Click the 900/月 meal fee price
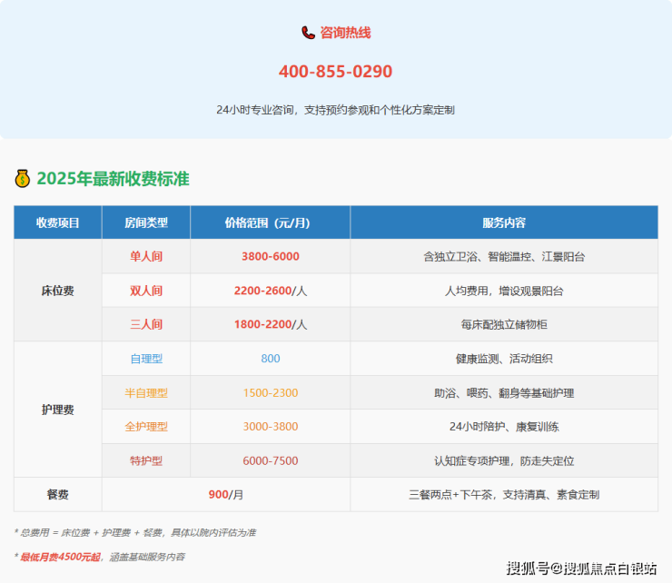The image size is (672, 583). (x=226, y=495)
